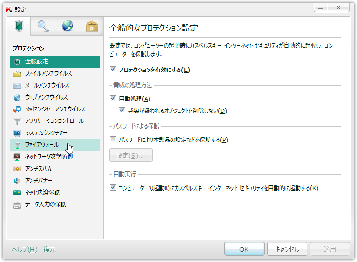Close the 設定 window
The width and height of the screenshot is (357, 262).
click(x=338, y=8)
